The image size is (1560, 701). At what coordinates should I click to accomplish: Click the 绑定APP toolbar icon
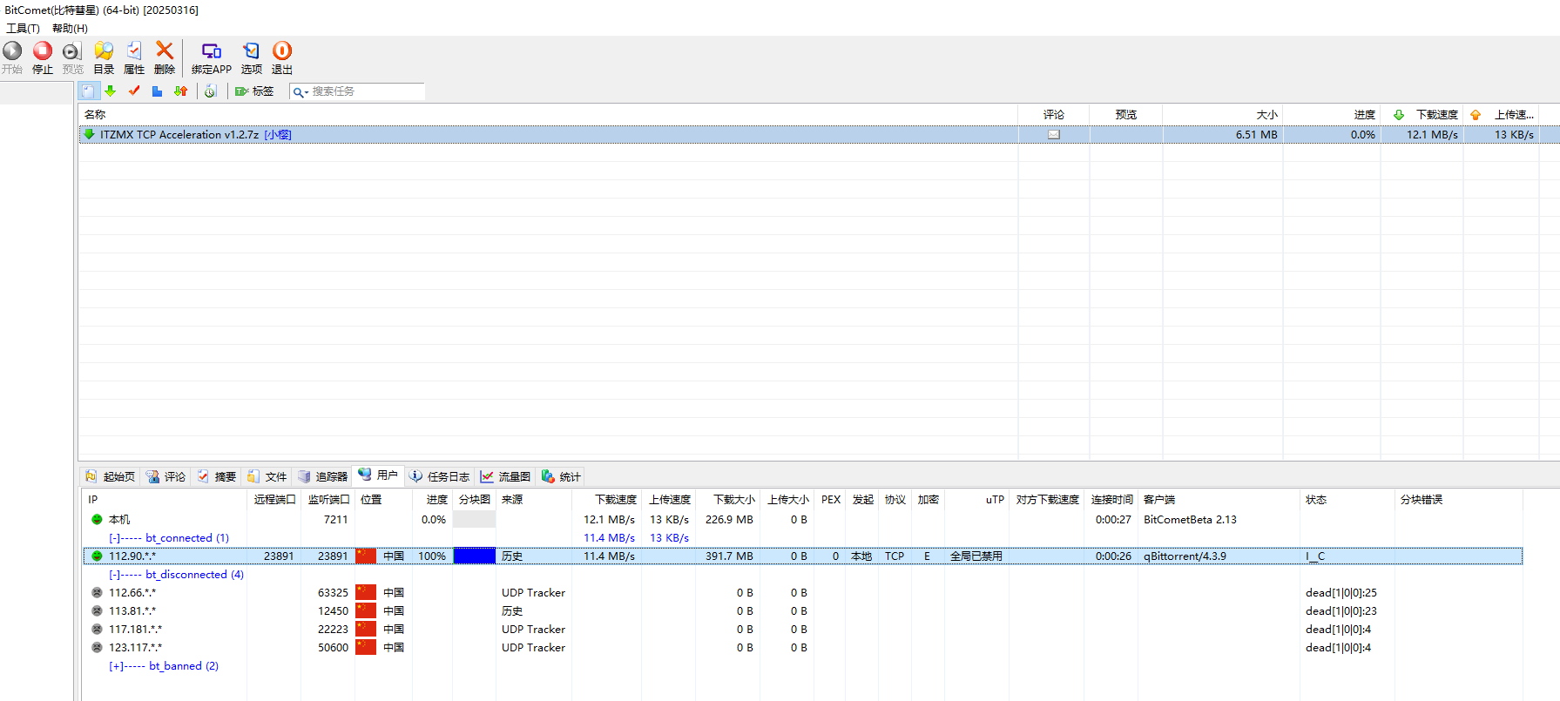pyautogui.click(x=212, y=51)
